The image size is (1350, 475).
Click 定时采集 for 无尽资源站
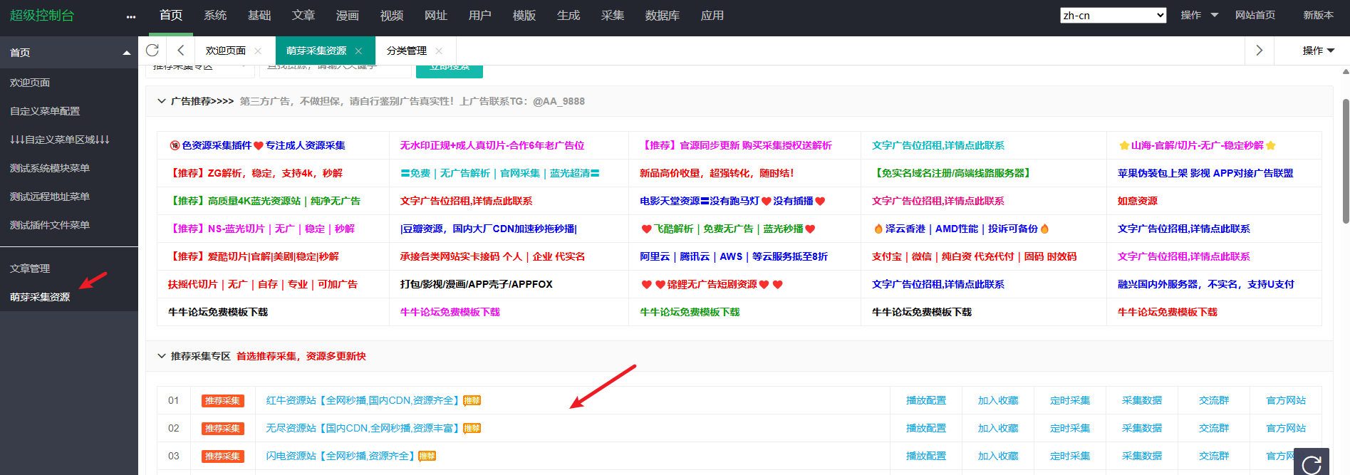(1069, 428)
